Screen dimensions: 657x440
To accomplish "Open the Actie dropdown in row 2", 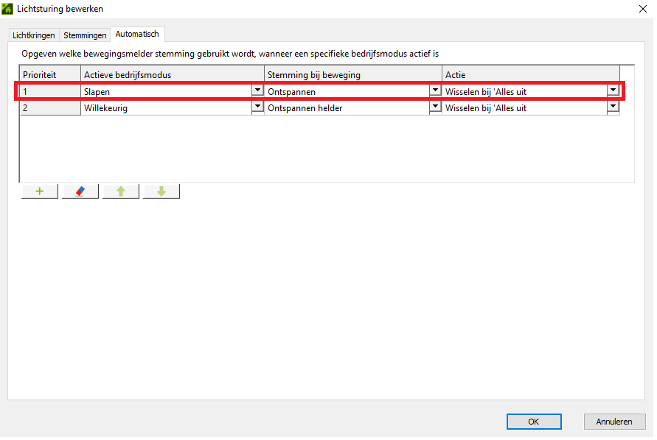I will pos(612,107).
